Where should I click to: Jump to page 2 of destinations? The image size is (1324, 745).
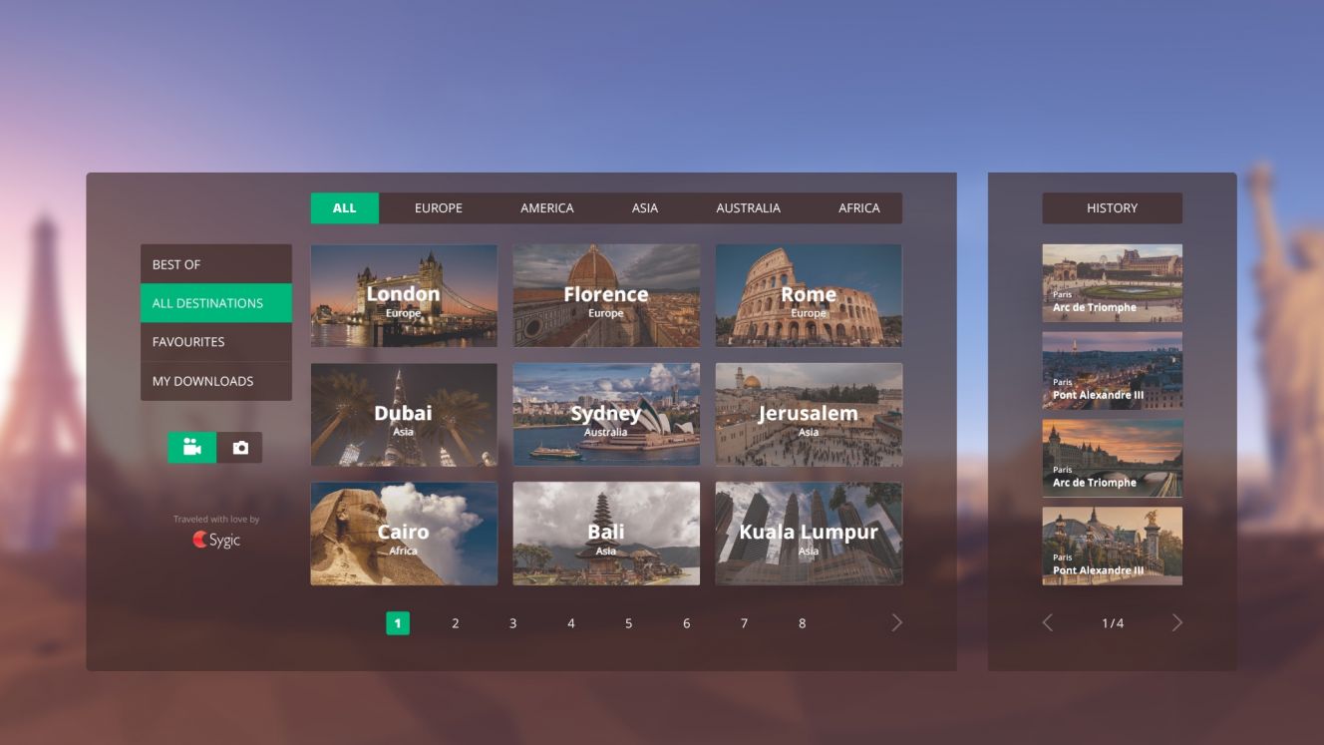point(455,623)
